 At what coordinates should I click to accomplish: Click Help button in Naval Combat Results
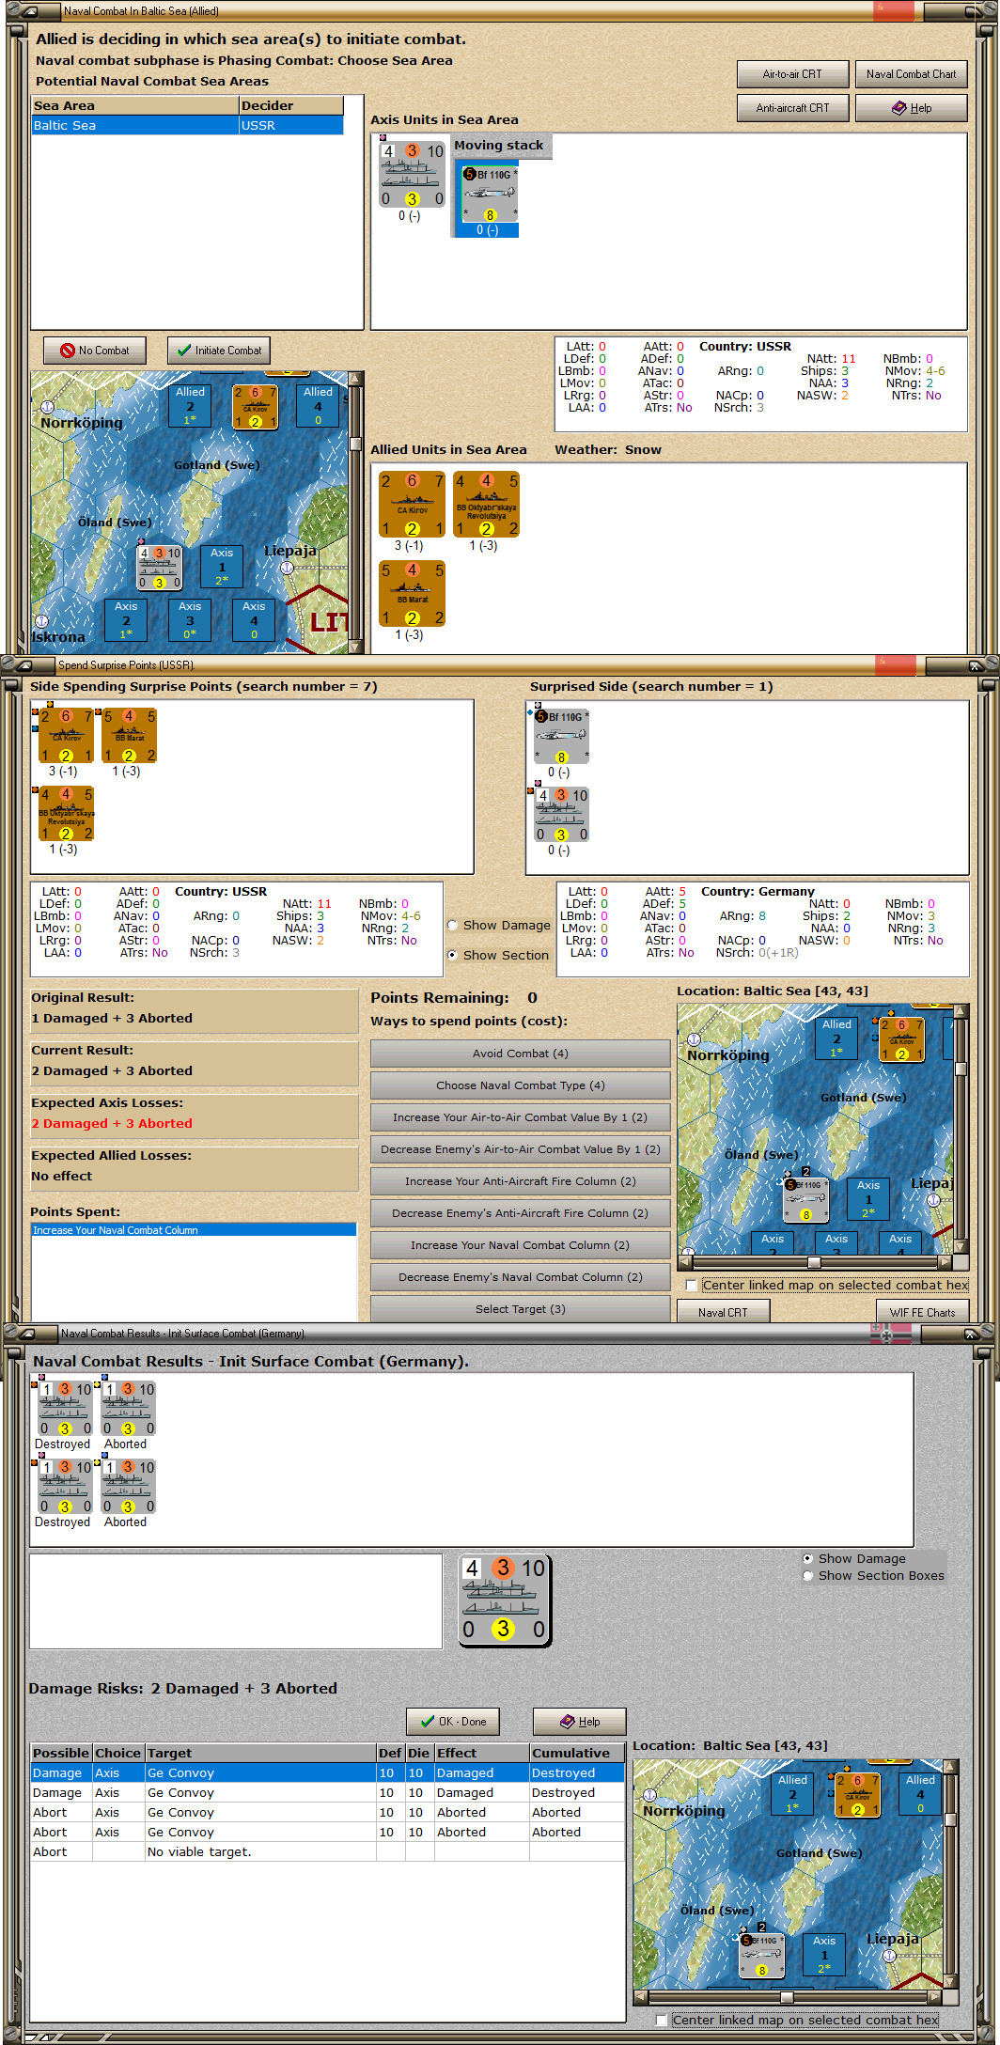tap(579, 1722)
